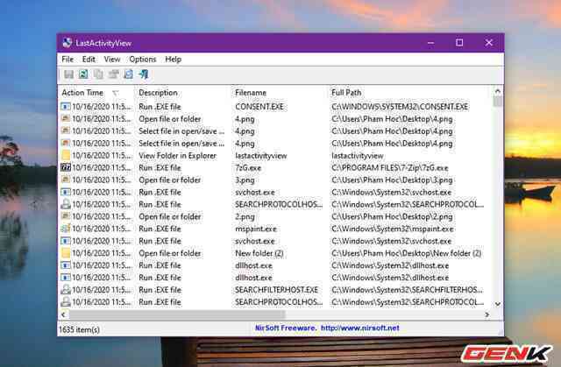This screenshot has height=367, width=561.
Task: Minimize the LastActivityView window
Action: [430, 43]
